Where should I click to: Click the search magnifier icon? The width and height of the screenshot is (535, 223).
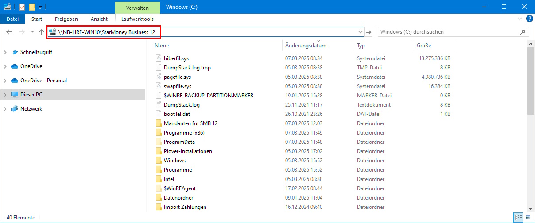(x=523, y=32)
